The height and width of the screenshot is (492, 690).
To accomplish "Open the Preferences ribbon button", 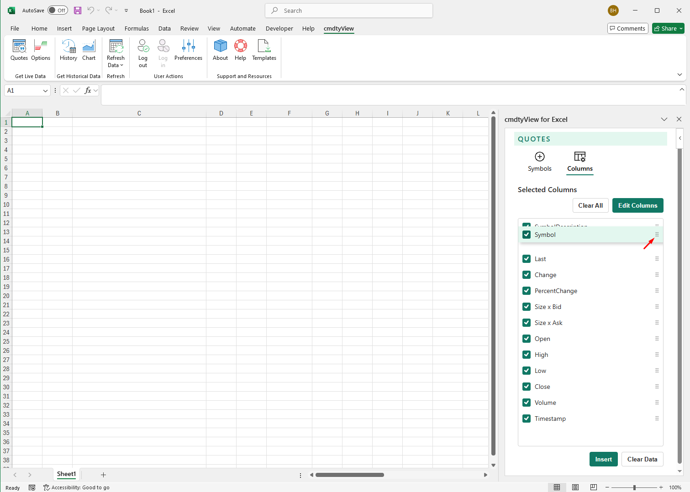I will [188, 50].
